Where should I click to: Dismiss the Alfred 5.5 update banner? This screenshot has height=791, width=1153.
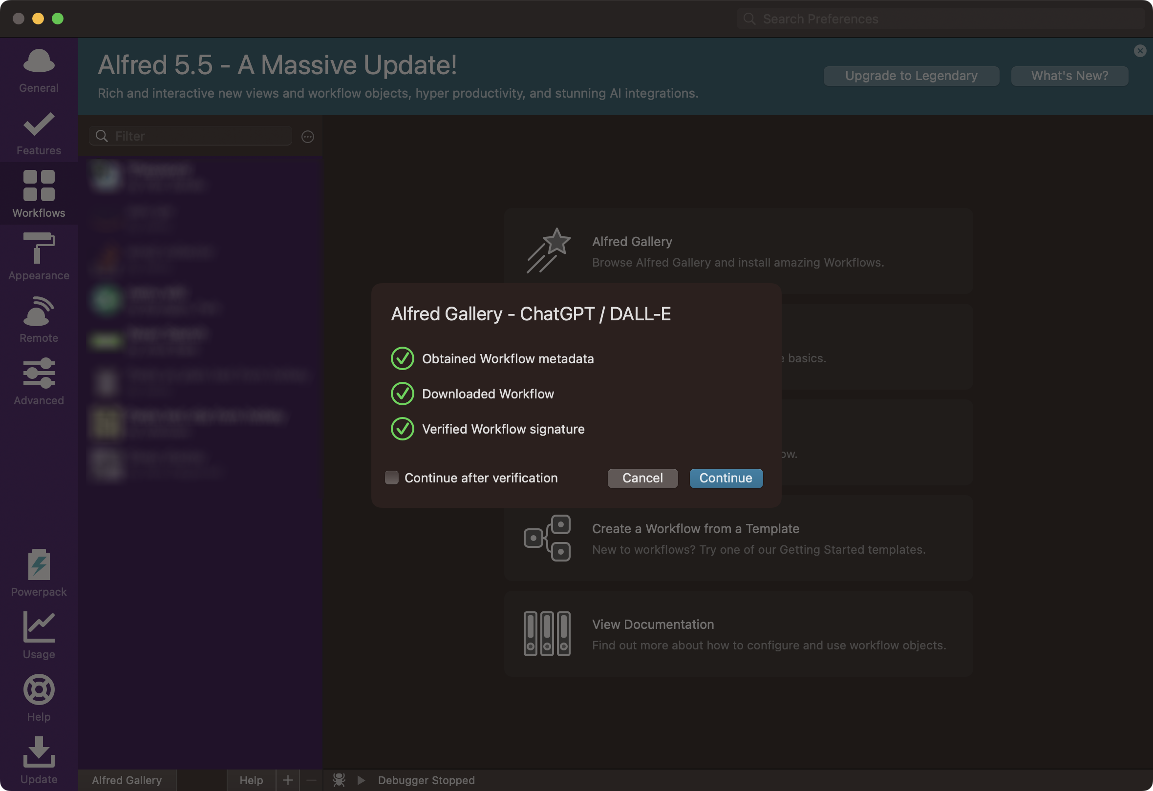(1140, 51)
